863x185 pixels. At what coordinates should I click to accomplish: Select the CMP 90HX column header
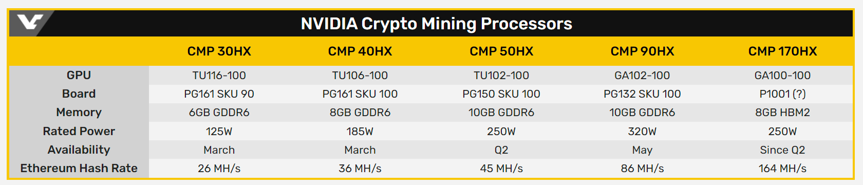pyautogui.click(x=642, y=51)
